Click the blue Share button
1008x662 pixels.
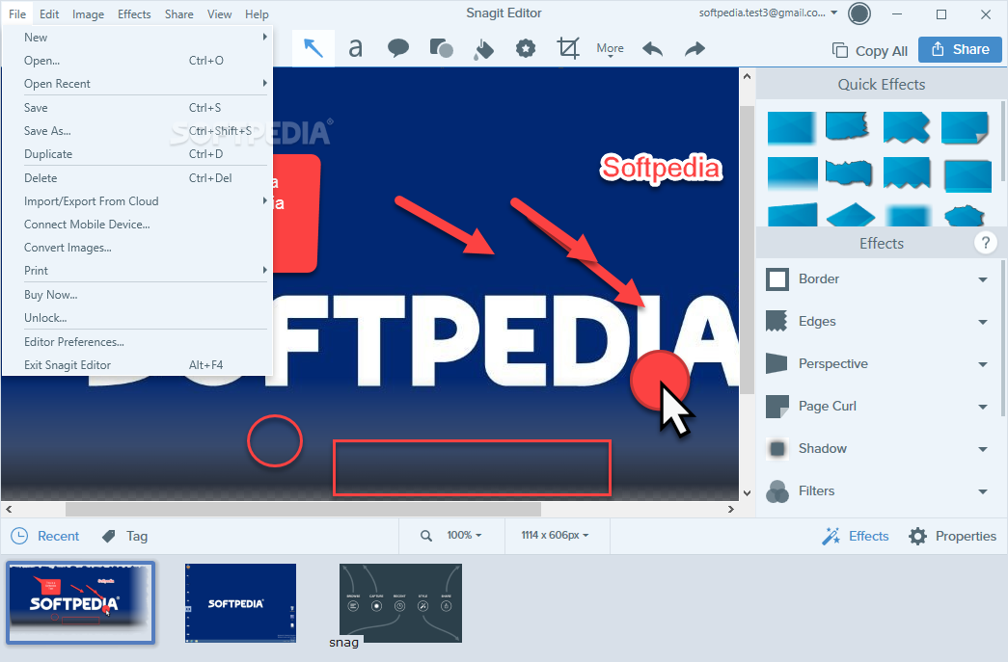pyautogui.click(x=960, y=49)
